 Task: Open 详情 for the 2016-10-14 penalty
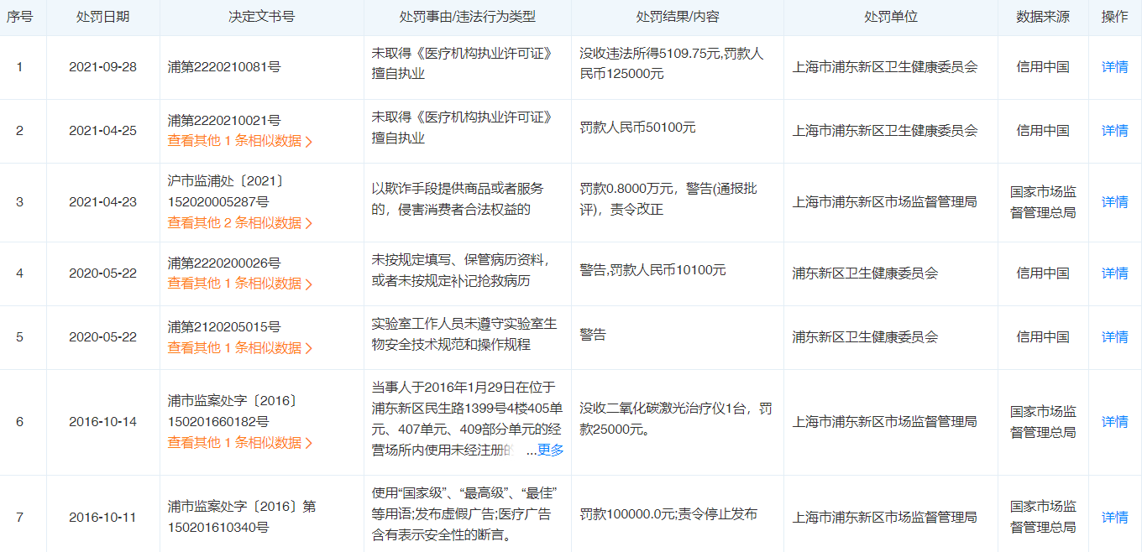tap(1114, 422)
